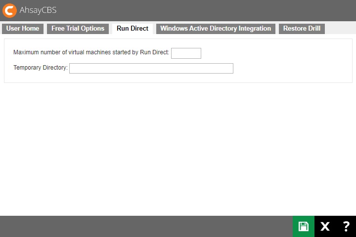Click the 'Temporary Directory:' label text
Image resolution: width=356 pixels, height=237 pixels.
coord(41,68)
